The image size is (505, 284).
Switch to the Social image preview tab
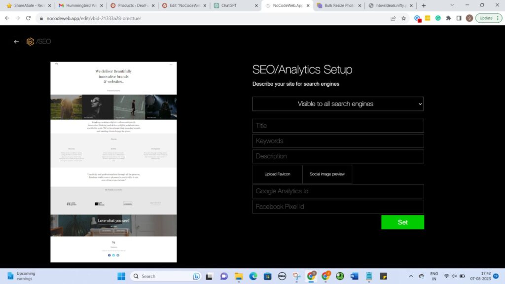point(327,174)
